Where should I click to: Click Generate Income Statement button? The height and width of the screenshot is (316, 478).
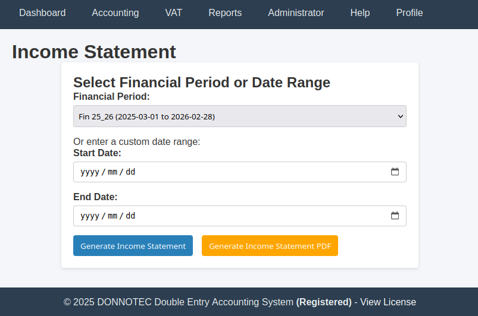[133, 245]
